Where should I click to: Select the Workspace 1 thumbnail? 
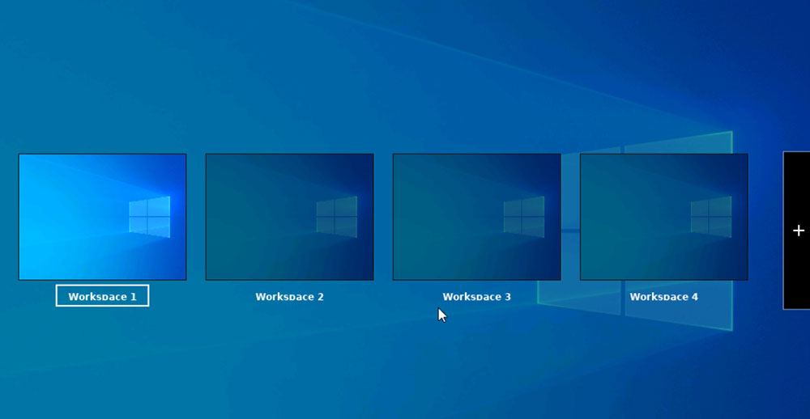pyautogui.click(x=102, y=217)
